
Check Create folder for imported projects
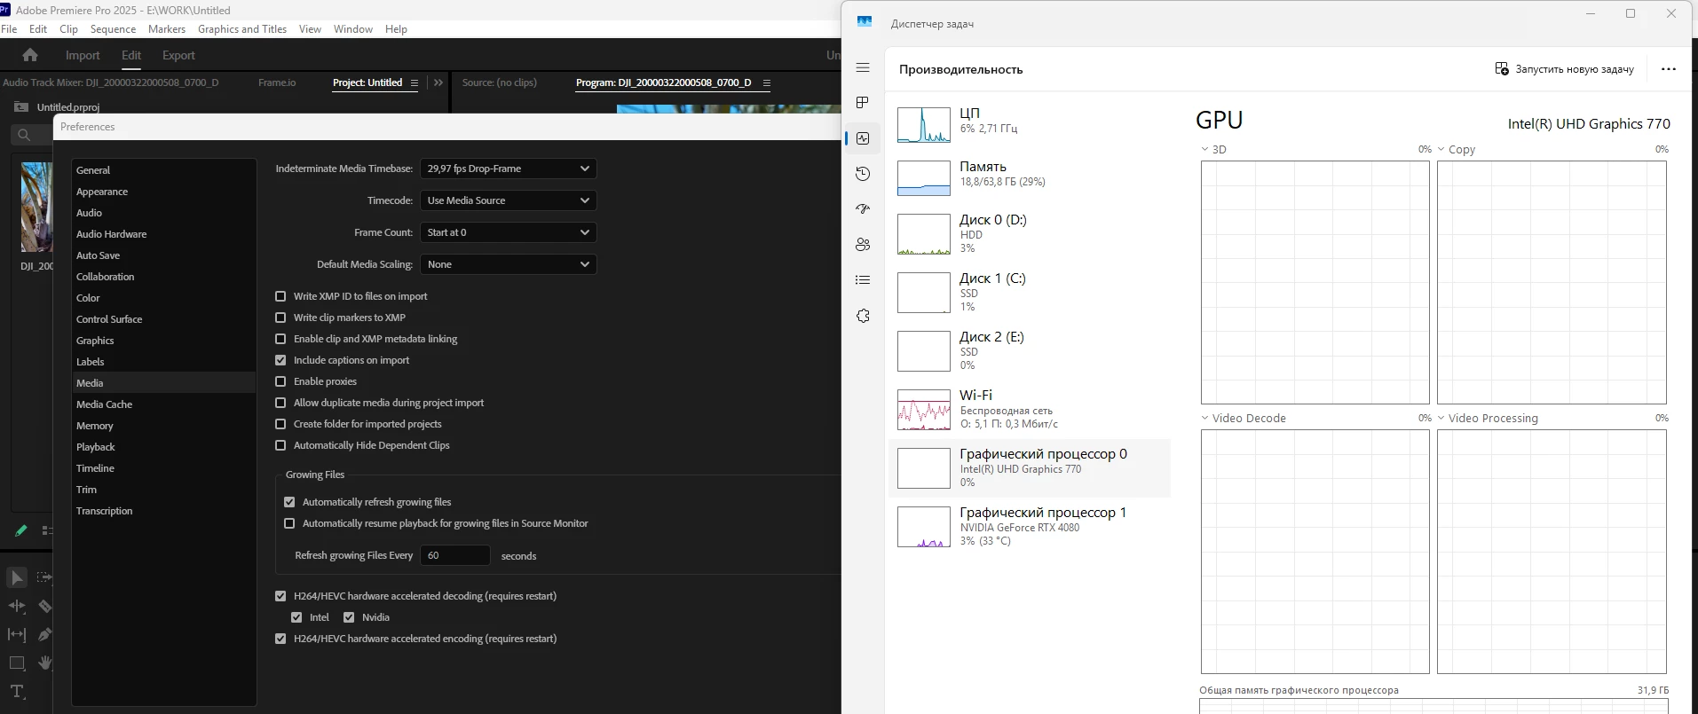coord(280,424)
